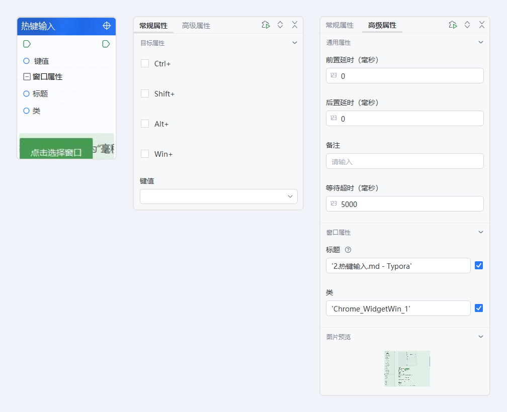
Task: Click the run icon in 目标属性 panel header
Action: click(x=266, y=25)
